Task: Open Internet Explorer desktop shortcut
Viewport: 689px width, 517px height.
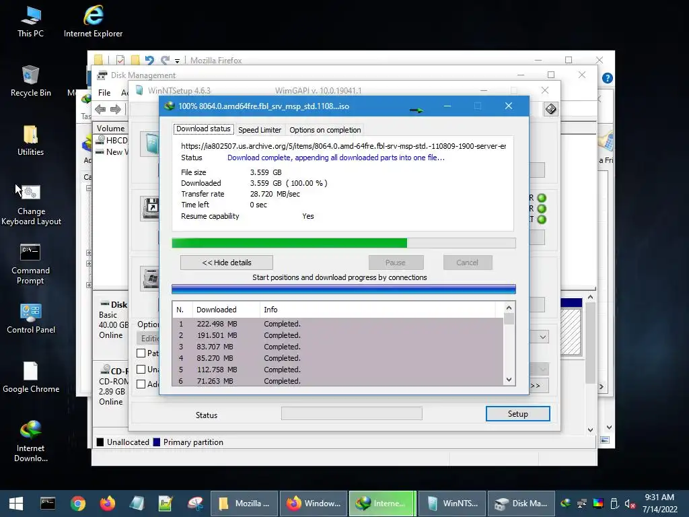Action: [x=93, y=21]
